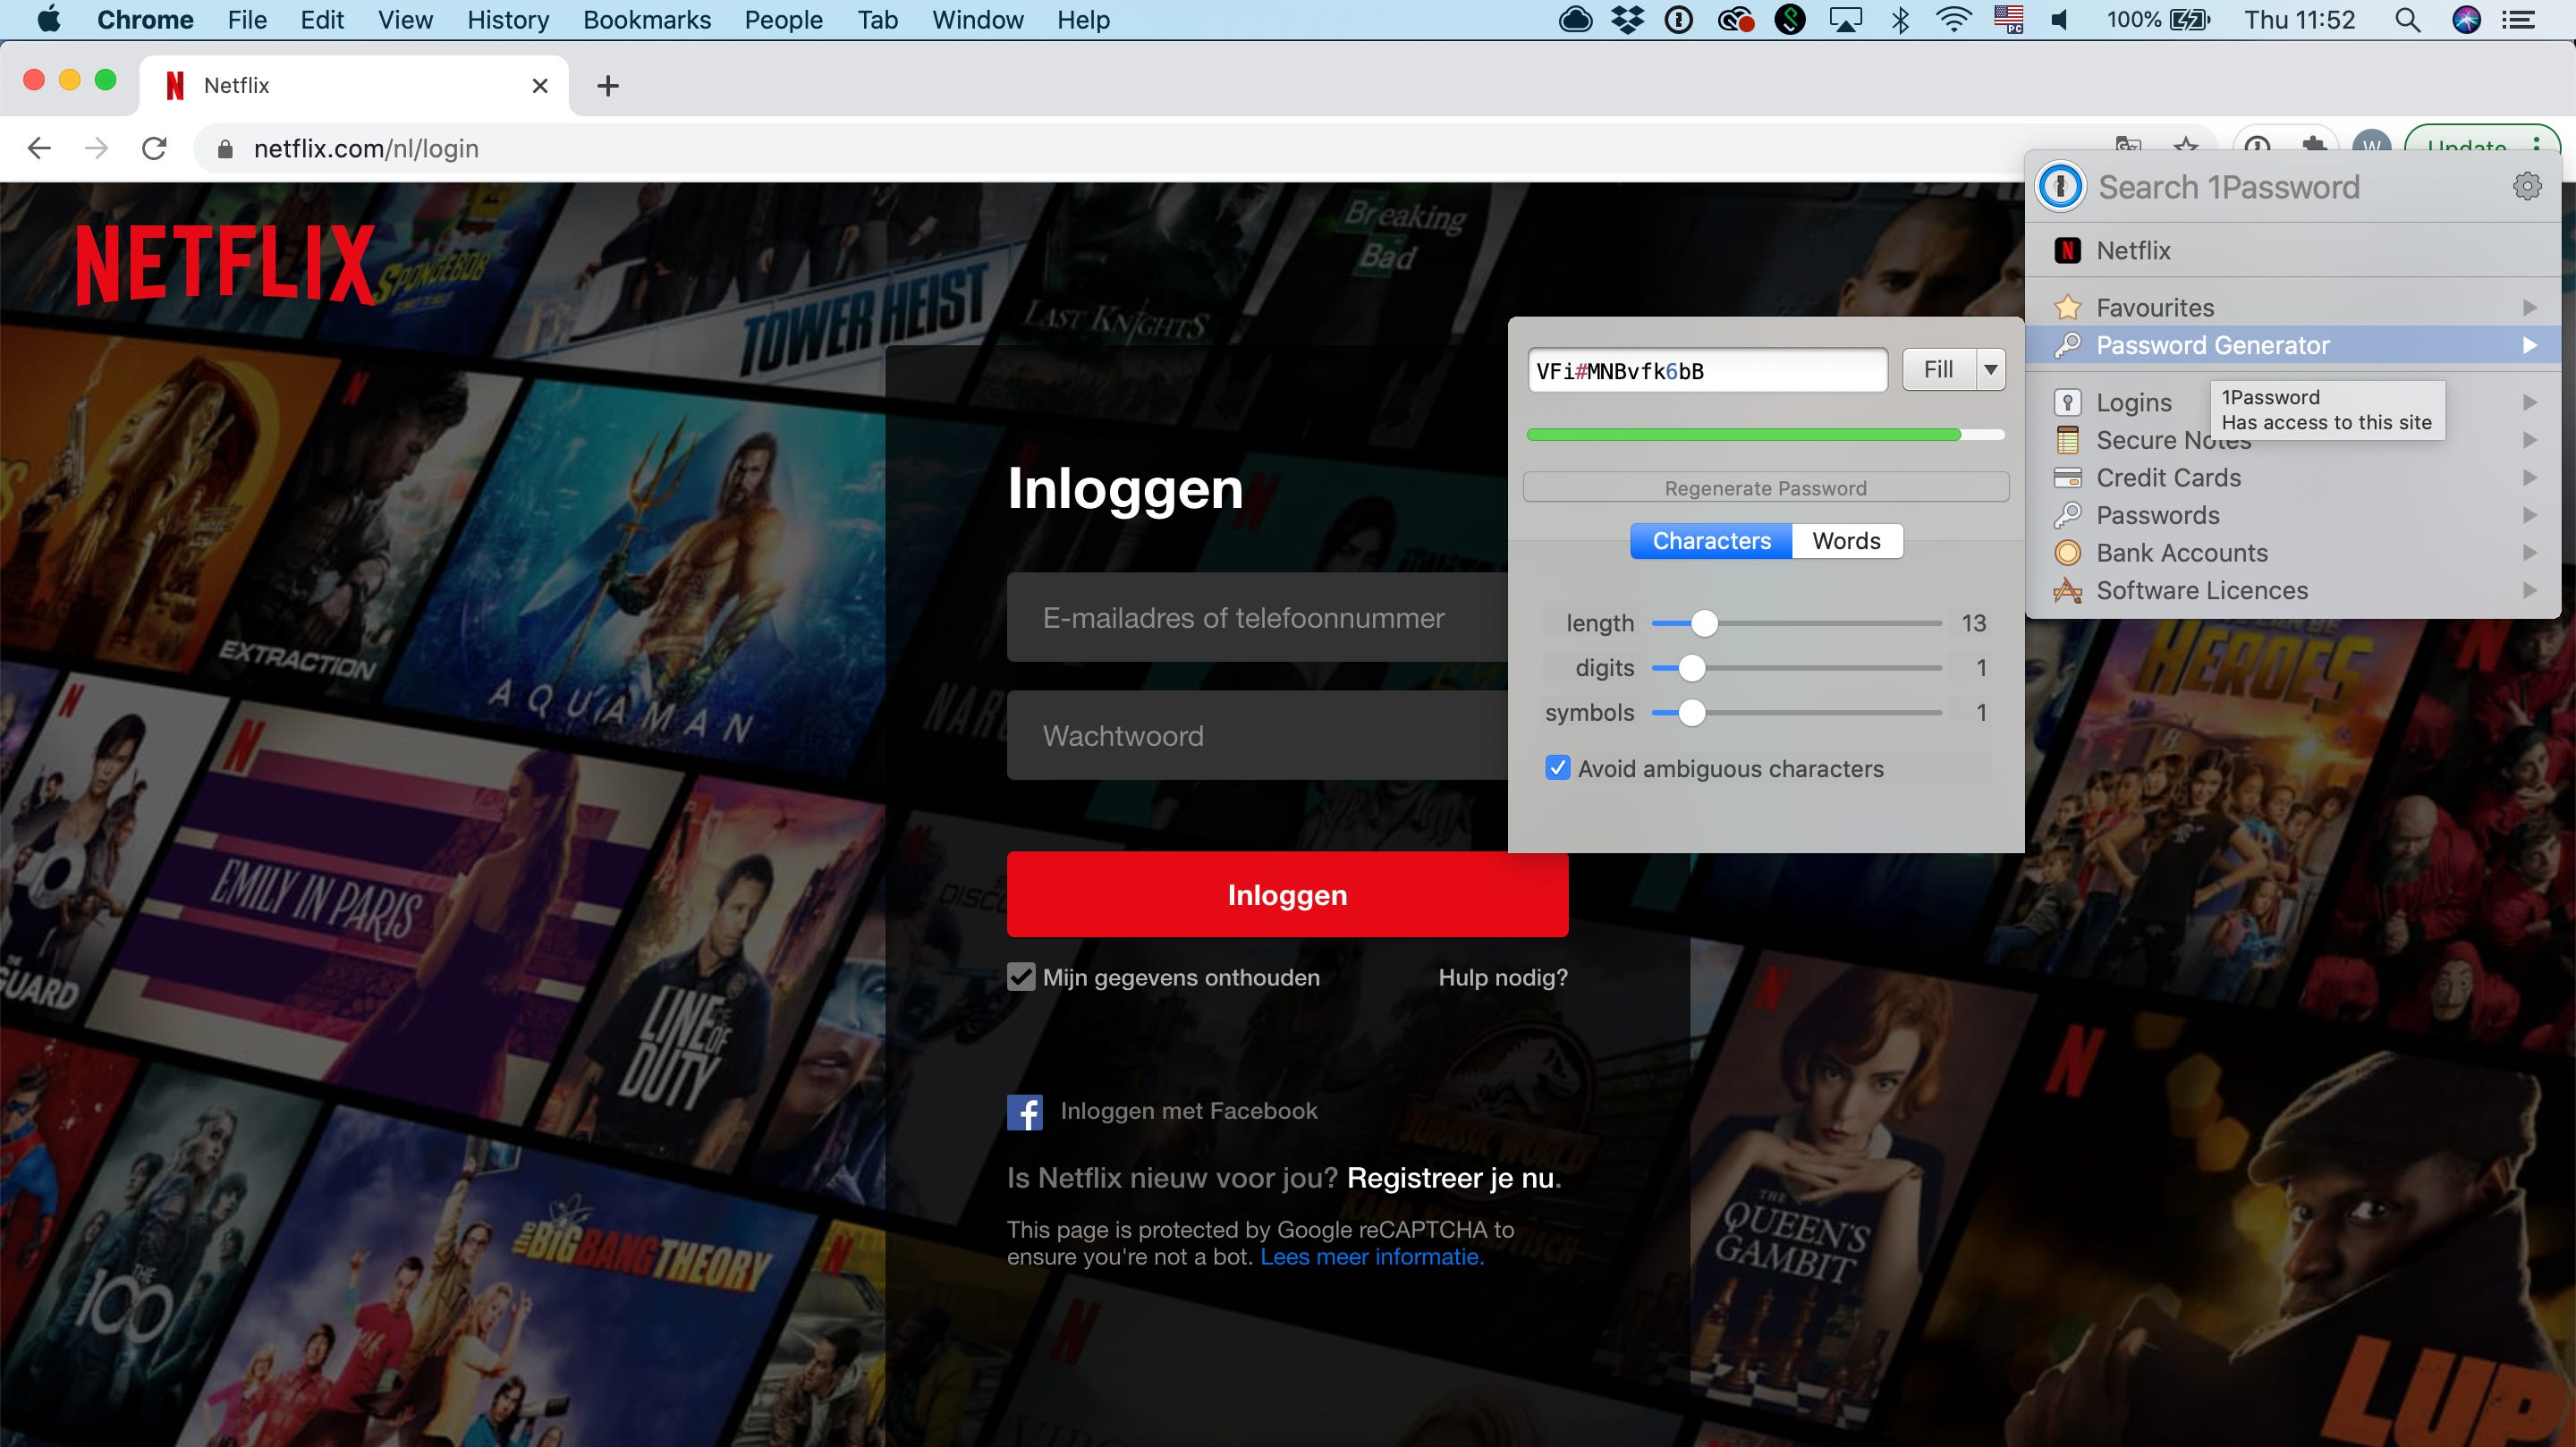2576x1447 pixels.
Task: Expand the Password Generator submenu arrow
Action: click(x=2529, y=345)
